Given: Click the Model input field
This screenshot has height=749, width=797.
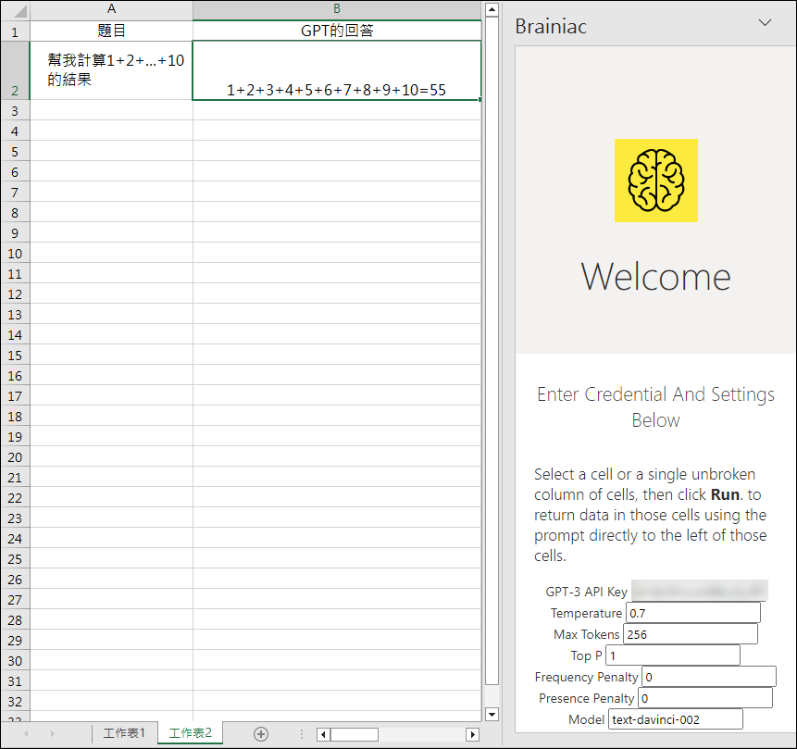Looking at the screenshot, I should pyautogui.click(x=676, y=719).
